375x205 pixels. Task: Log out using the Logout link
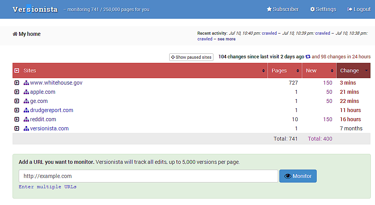(359, 9)
